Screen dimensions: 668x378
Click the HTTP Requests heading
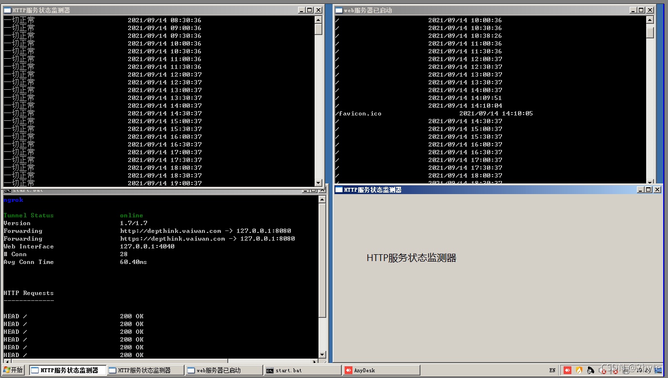point(29,293)
